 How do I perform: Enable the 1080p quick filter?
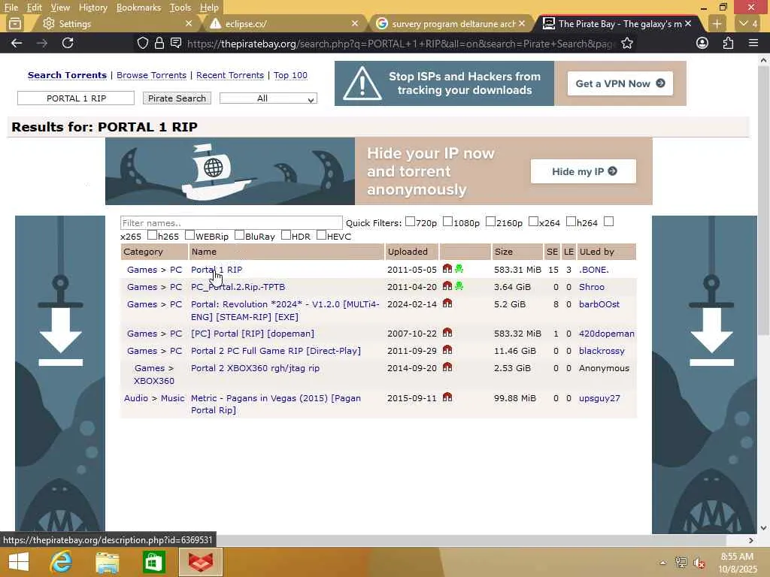point(447,222)
